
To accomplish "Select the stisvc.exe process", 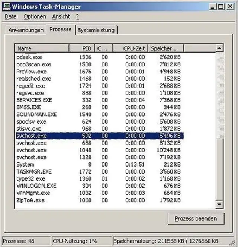I will (100, 129).
